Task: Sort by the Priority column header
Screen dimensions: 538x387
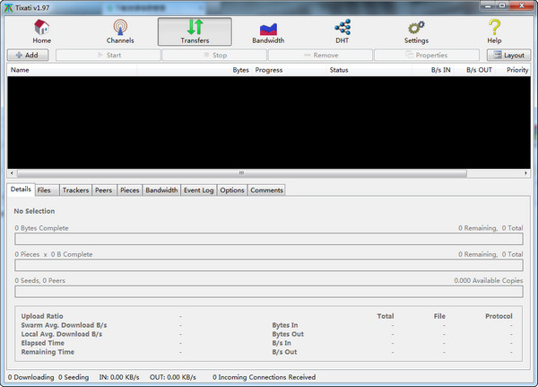Action: [517, 69]
